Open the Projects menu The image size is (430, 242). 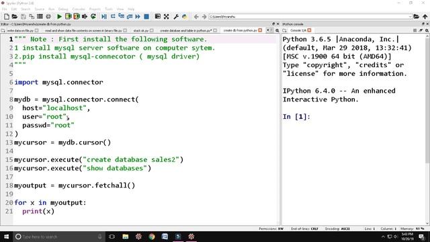(x=95, y=9)
